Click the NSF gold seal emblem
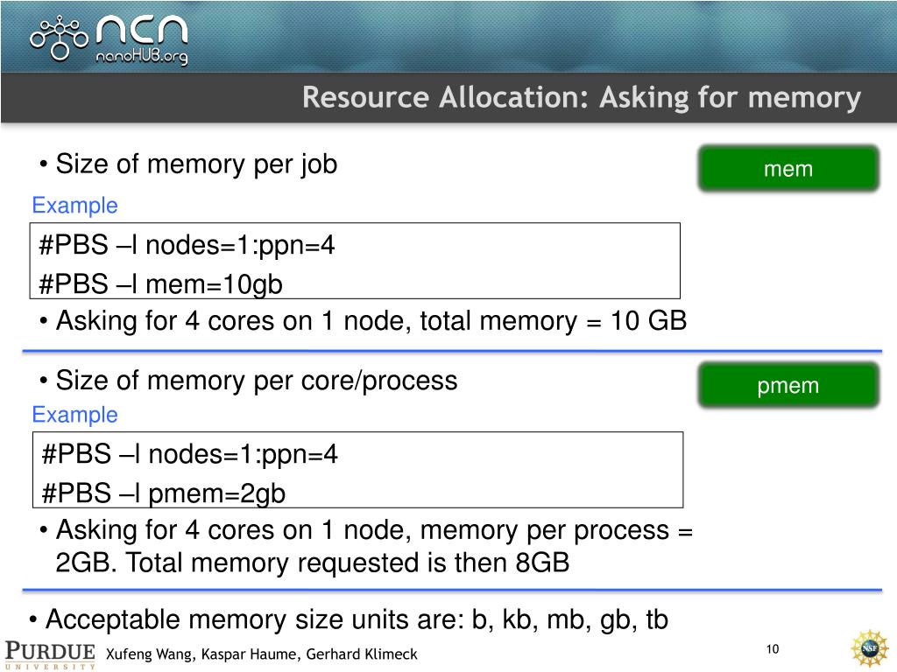 pyautogui.click(x=870, y=648)
